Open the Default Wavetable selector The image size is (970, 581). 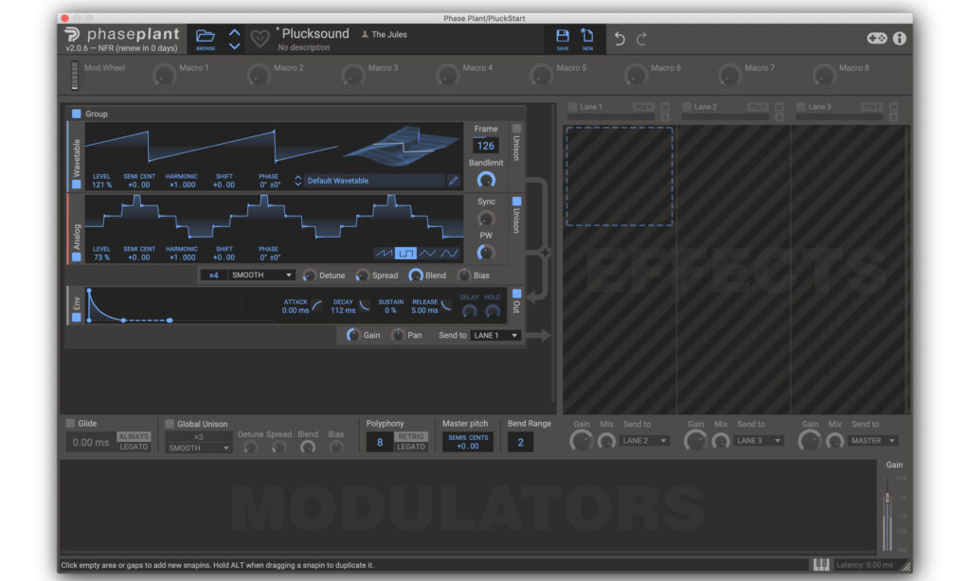pos(373,181)
